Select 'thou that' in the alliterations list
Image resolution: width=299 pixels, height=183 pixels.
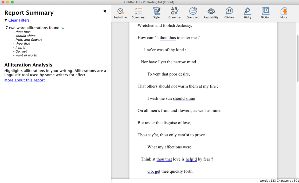pyautogui.click(x=23, y=44)
